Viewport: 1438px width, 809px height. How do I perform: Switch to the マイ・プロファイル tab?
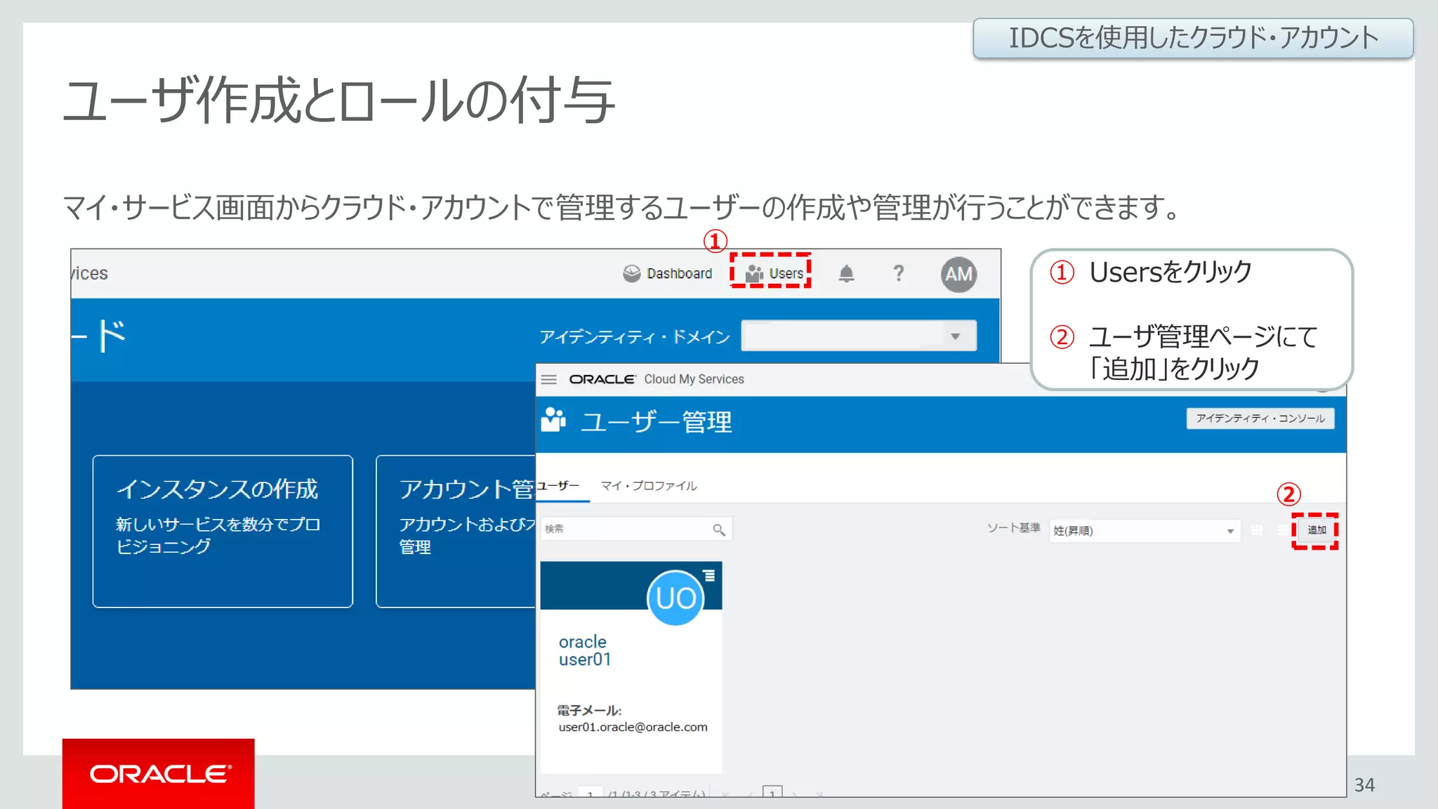(x=649, y=486)
